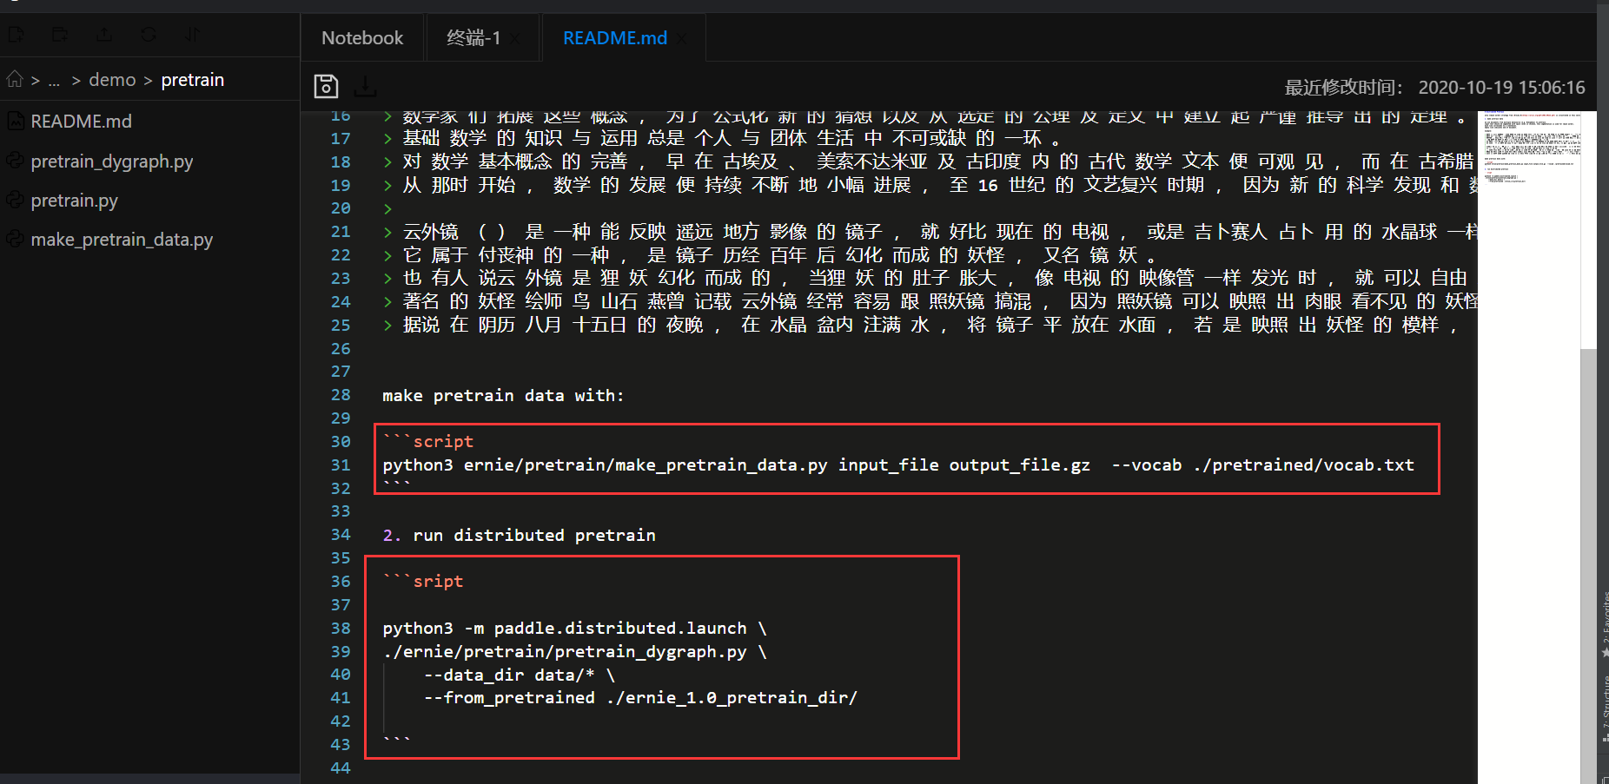1609x784 pixels.
Task: Click the '```script' fence on line 30
Action: click(428, 442)
